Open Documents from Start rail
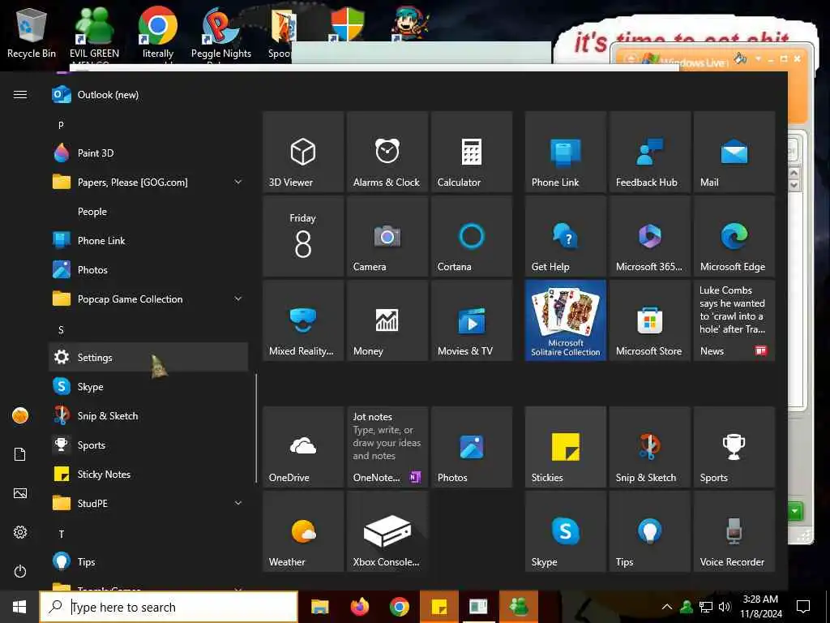The width and height of the screenshot is (830, 623). pyautogui.click(x=20, y=454)
